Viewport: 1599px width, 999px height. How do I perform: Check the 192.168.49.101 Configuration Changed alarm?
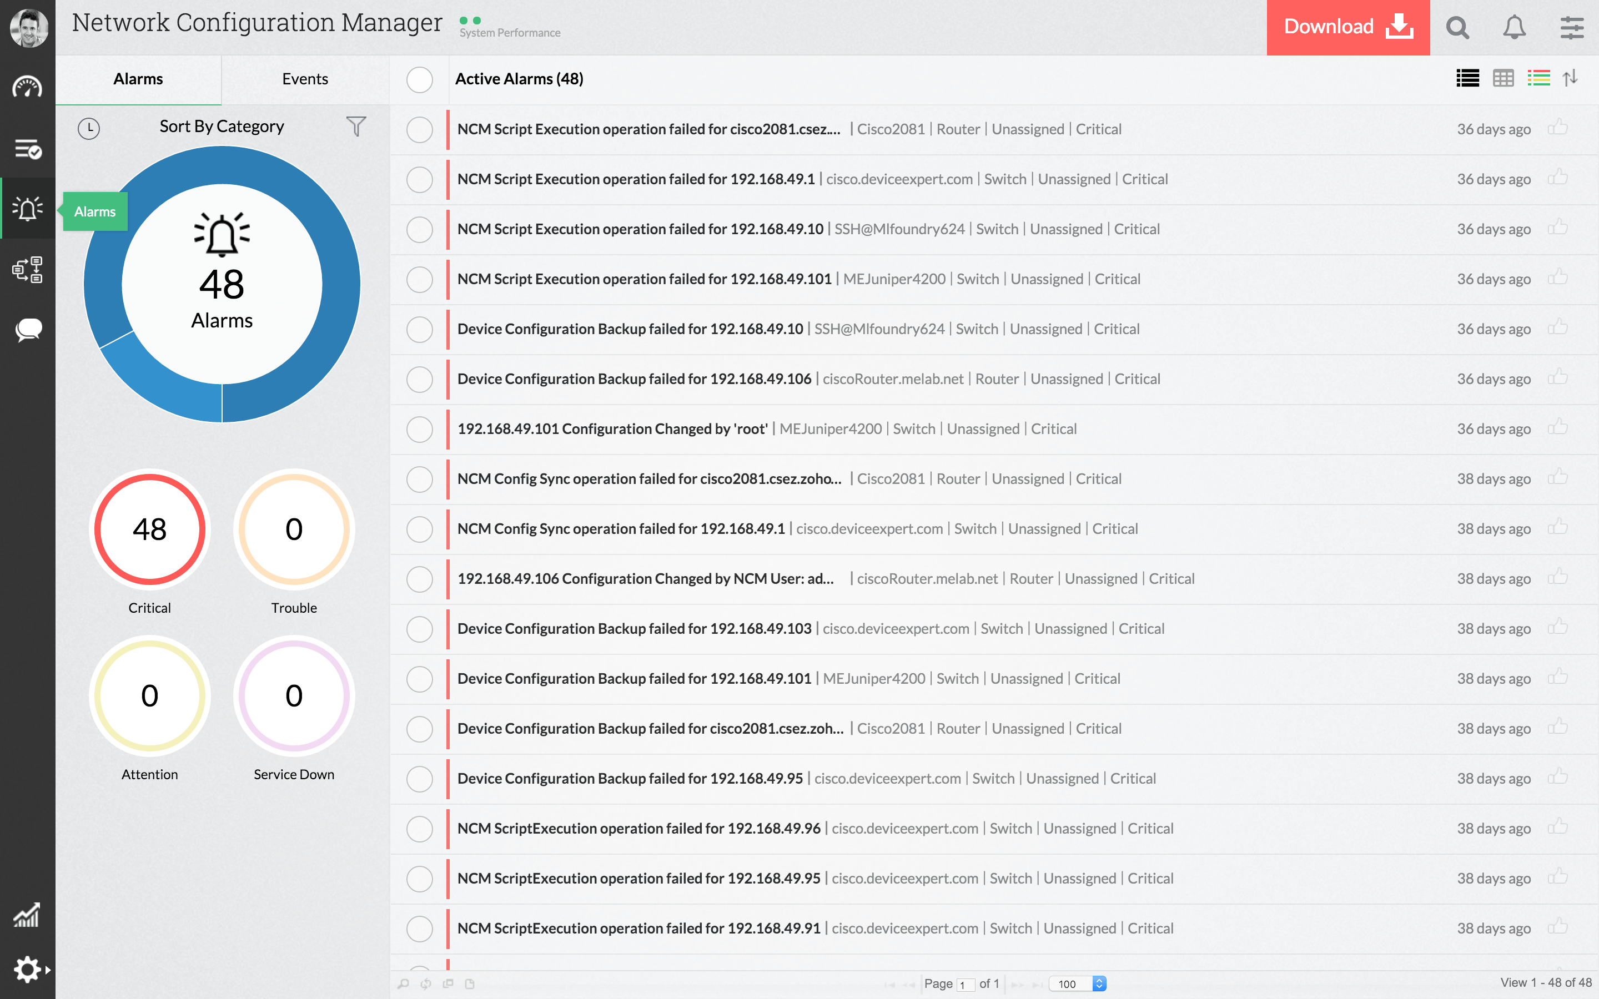(x=420, y=430)
